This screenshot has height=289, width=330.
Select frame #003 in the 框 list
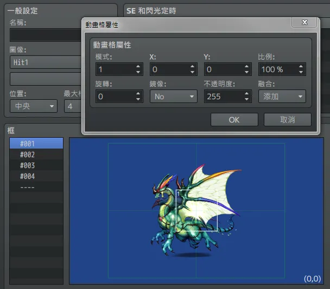pyautogui.click(x=36, y=165)
